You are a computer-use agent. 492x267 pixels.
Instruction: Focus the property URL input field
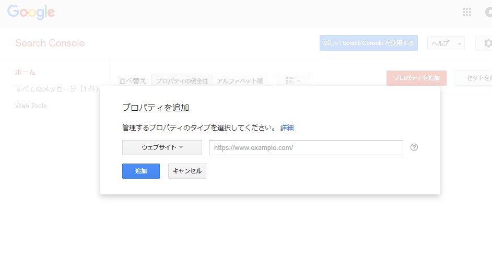306,147
